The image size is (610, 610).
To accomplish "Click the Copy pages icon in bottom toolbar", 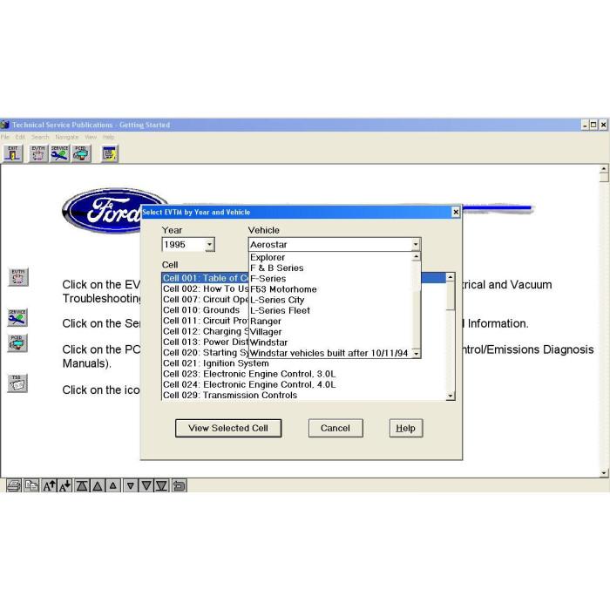I will coord(31,485).
